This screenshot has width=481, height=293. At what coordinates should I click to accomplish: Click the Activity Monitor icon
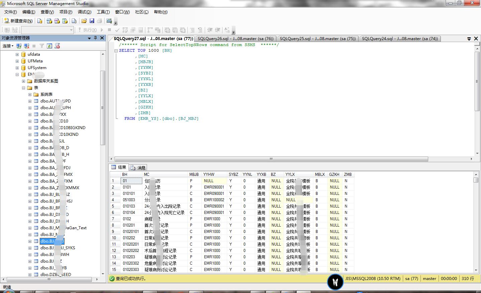pyautogui.click(x=109, y=21)
